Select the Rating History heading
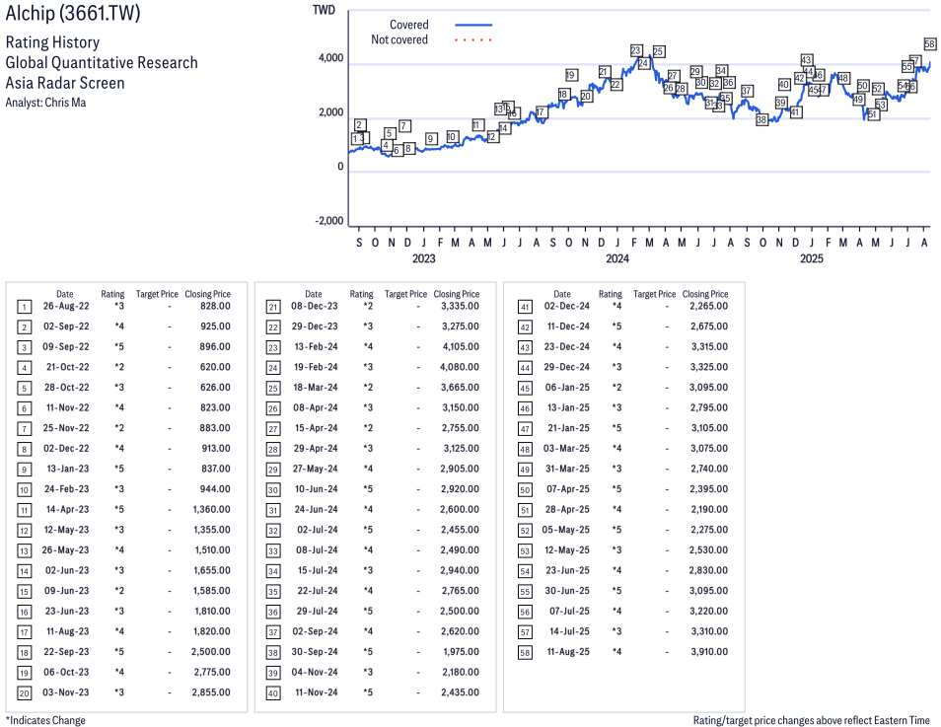The image size is (941, 727). click(x=53, y=42)
